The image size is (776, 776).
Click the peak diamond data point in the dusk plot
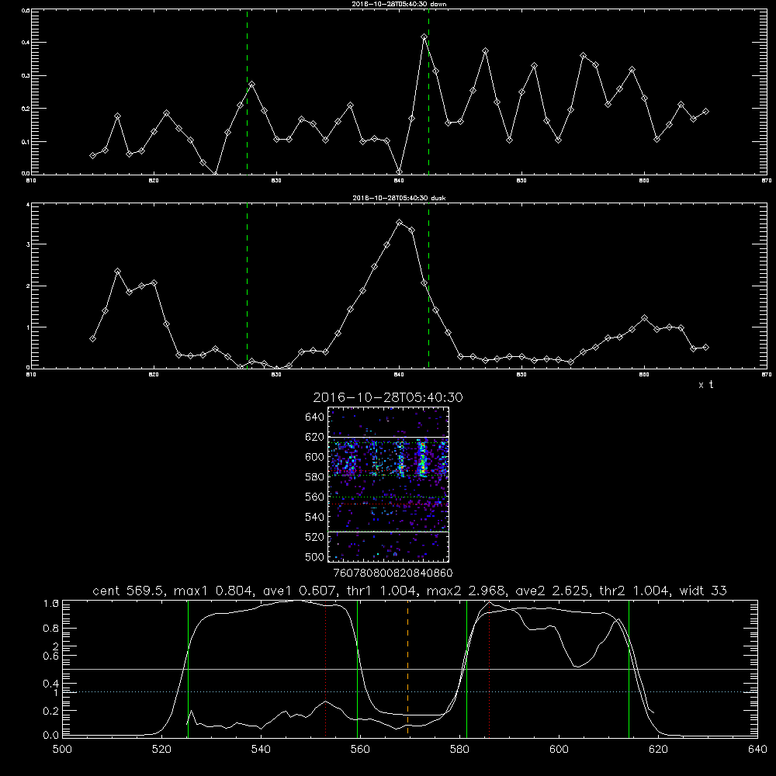click(x=400, y=223)
